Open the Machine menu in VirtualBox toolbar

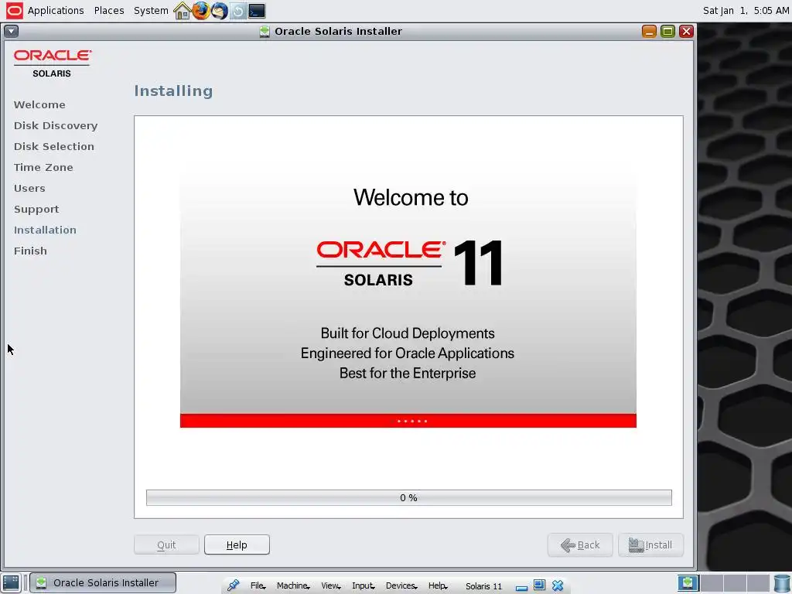293,585
